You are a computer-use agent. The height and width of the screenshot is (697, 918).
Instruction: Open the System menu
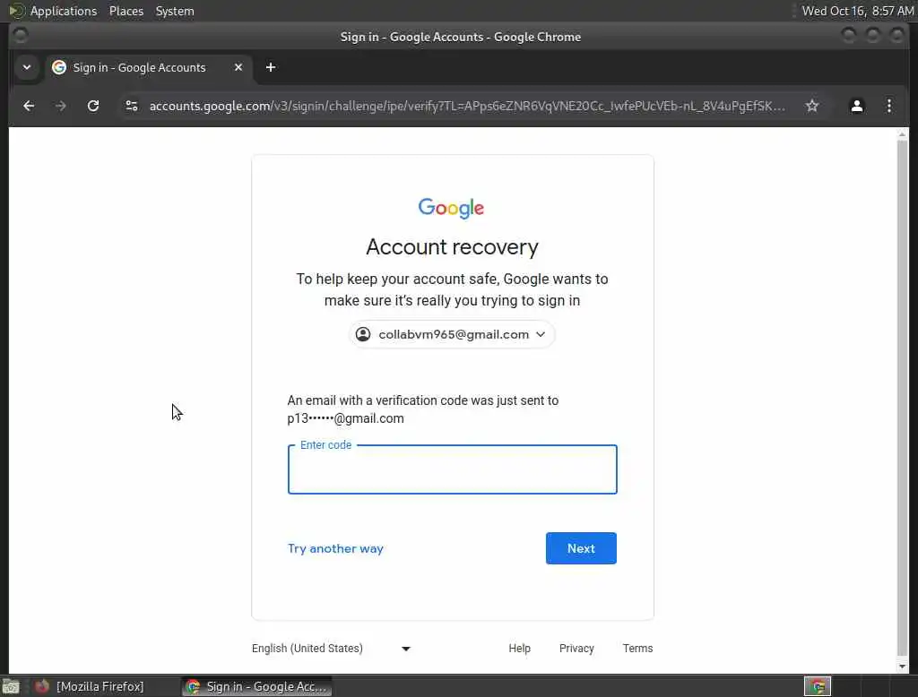[x=175, y=11]
